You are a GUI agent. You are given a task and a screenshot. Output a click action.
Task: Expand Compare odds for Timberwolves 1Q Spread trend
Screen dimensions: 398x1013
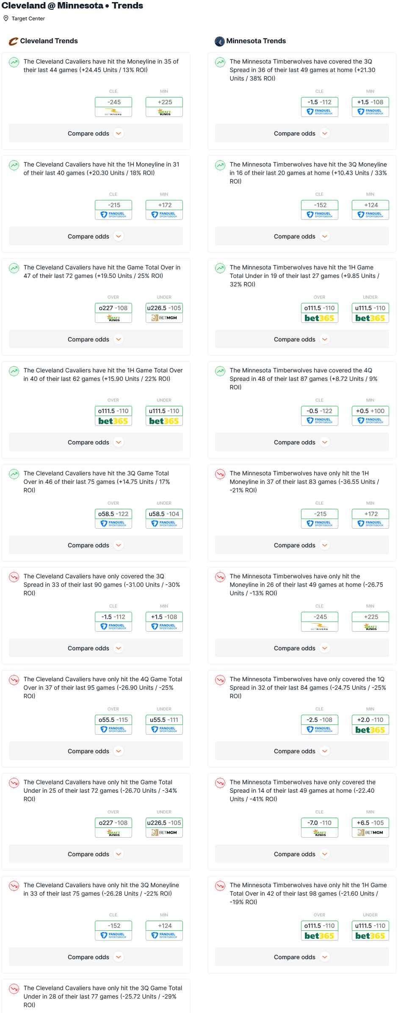click(x=302, y=751)
